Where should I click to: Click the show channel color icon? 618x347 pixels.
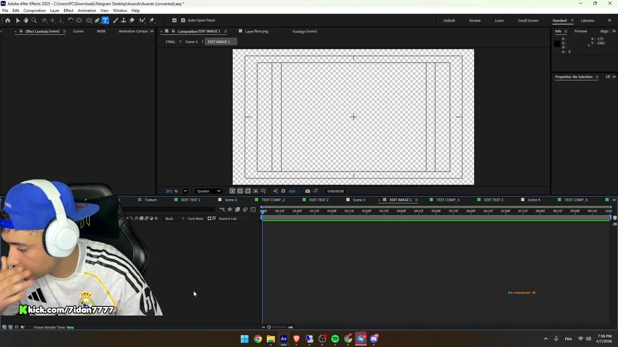tap(275, 191)
